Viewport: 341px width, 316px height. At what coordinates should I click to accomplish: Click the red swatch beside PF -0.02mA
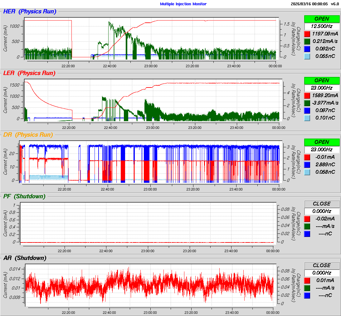click(307, 219)
